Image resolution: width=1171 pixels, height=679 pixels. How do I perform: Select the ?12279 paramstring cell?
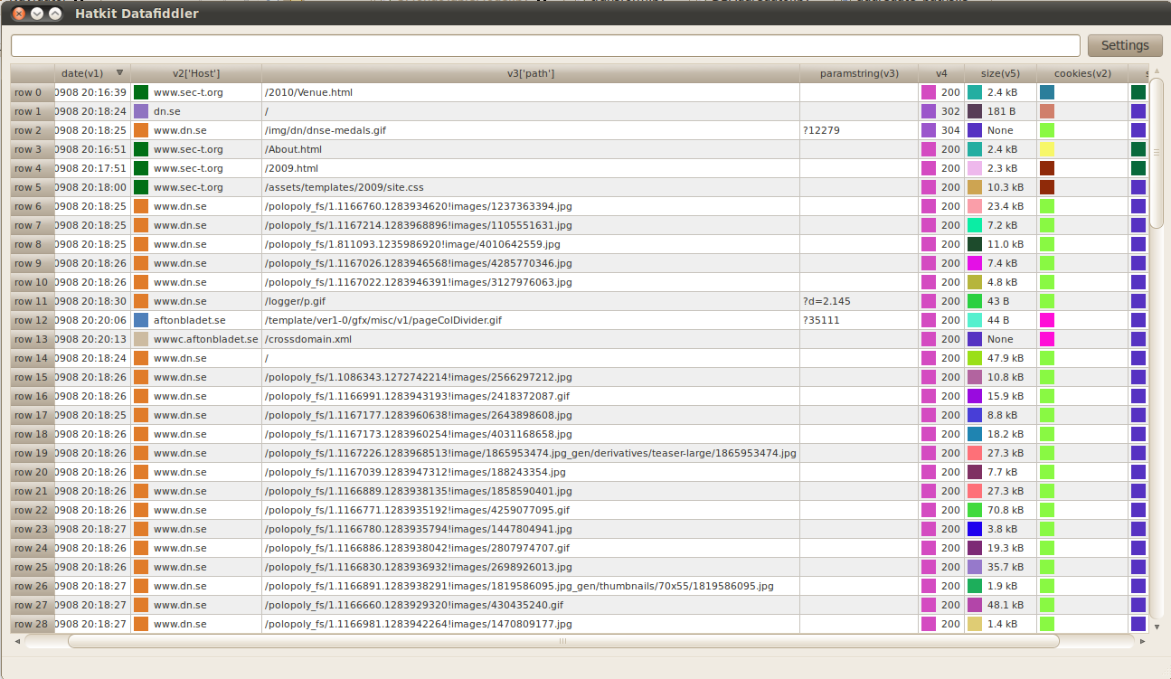(859, 130)
